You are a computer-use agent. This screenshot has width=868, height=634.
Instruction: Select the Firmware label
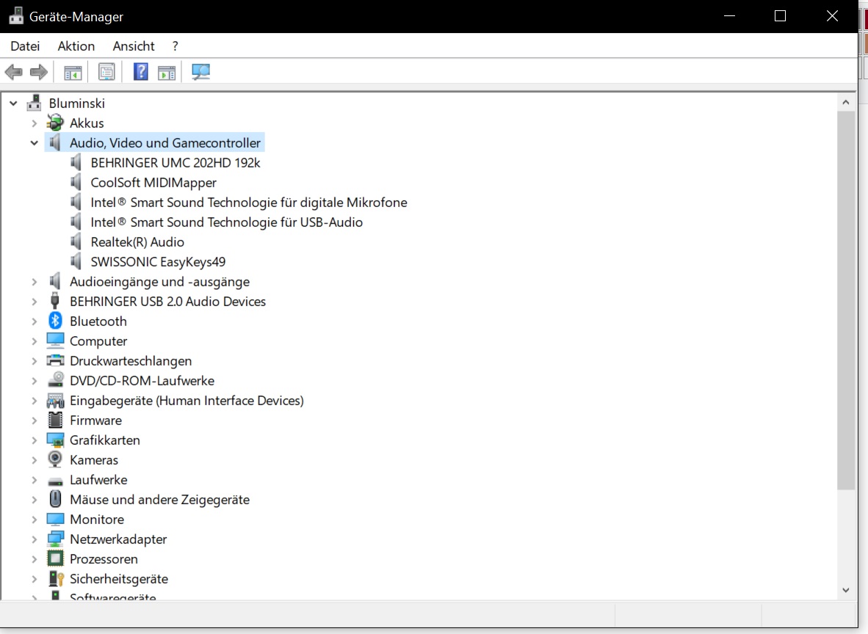[x=95, y=420]
